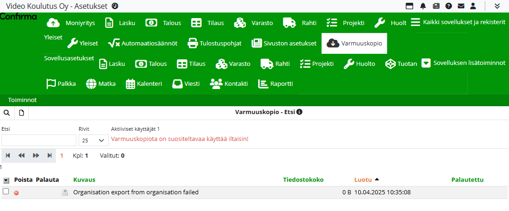Sort the table by Luotu column
The height and width of the screenshot is (211, 509).
(362, 179)
